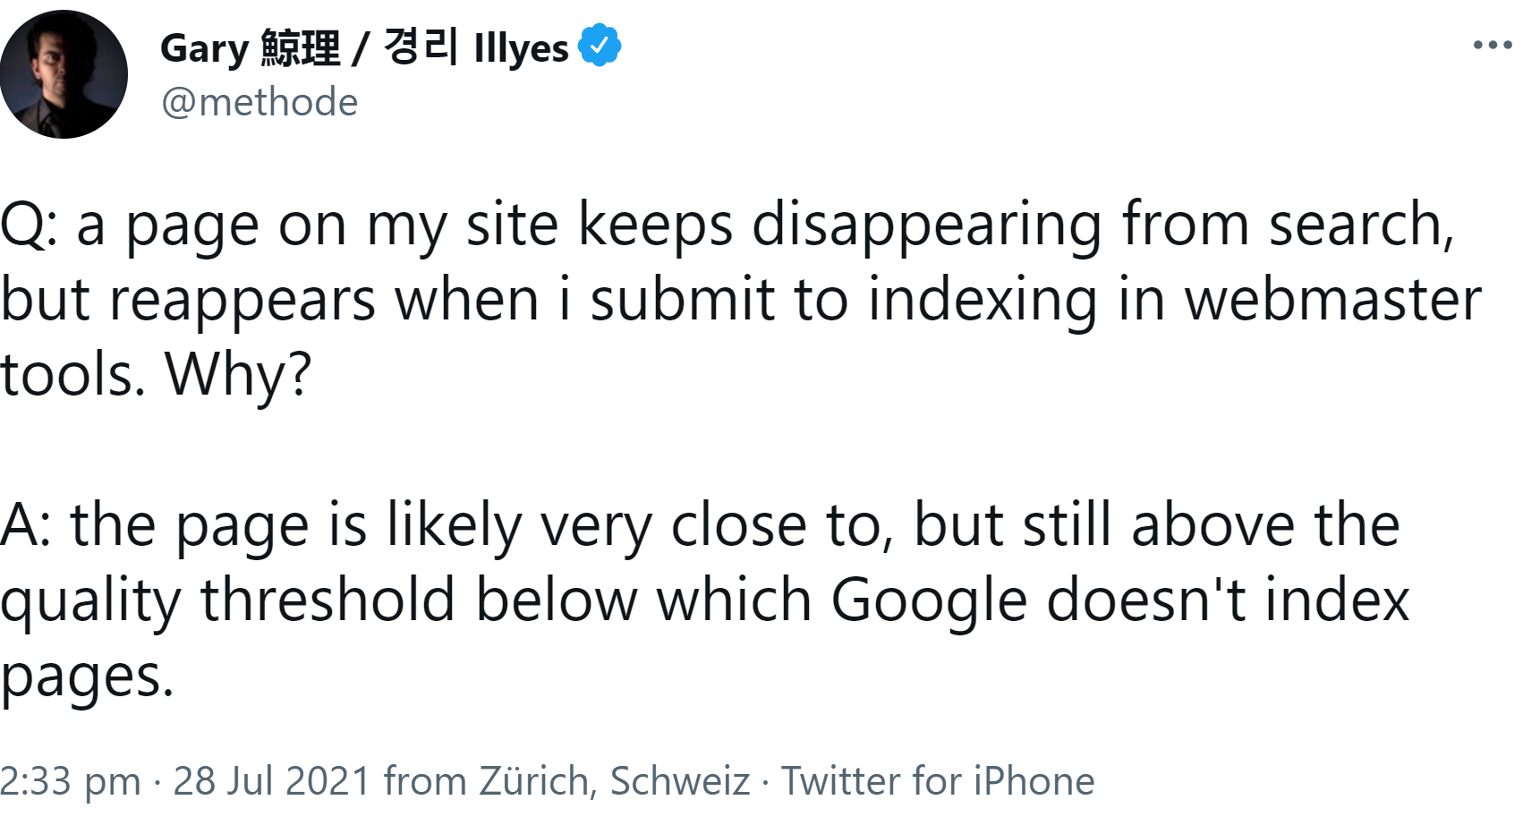Select the @methode handle
Screen dimensions: 1540x834
pos(259,101)
